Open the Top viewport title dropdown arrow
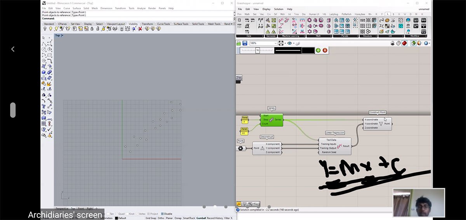The width and height of the screenshot is (466, 220). coord(62,36)
